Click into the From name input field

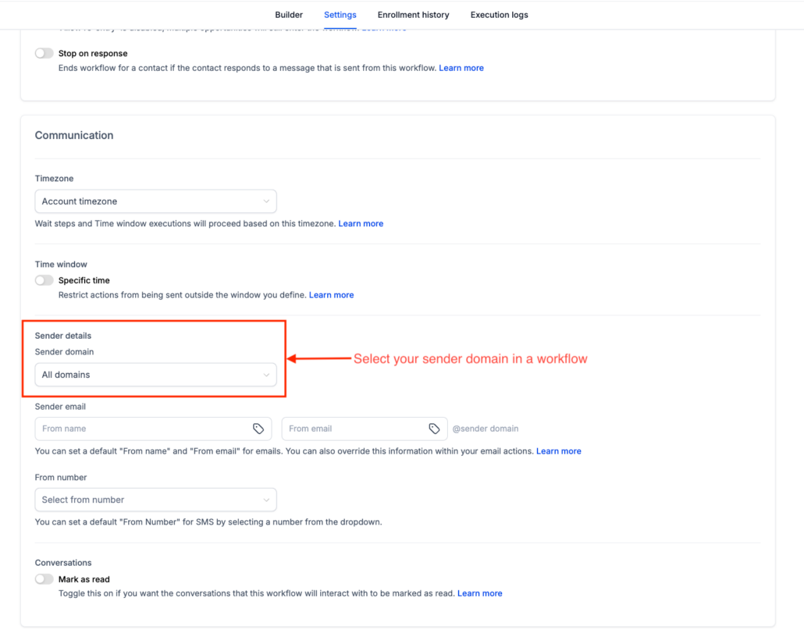144,429
